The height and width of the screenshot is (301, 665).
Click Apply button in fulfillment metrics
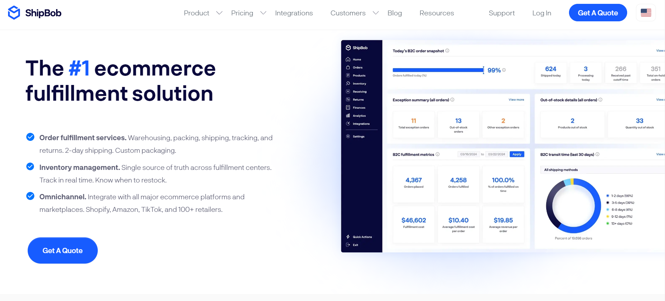(517, 154)
